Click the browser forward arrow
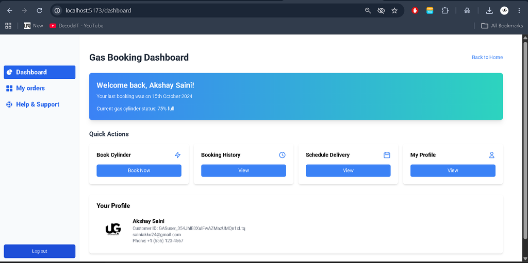528x263 pixels. pyautogui.click(x=24, y=11)
